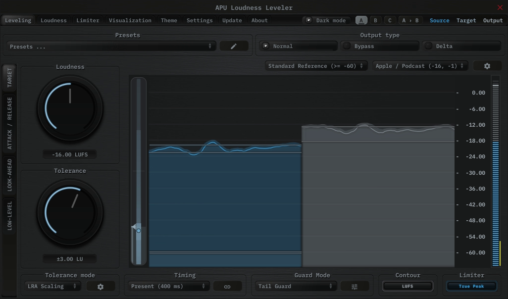
Task: Select the TARGET sidebar tab
Action: click(8, 78)
